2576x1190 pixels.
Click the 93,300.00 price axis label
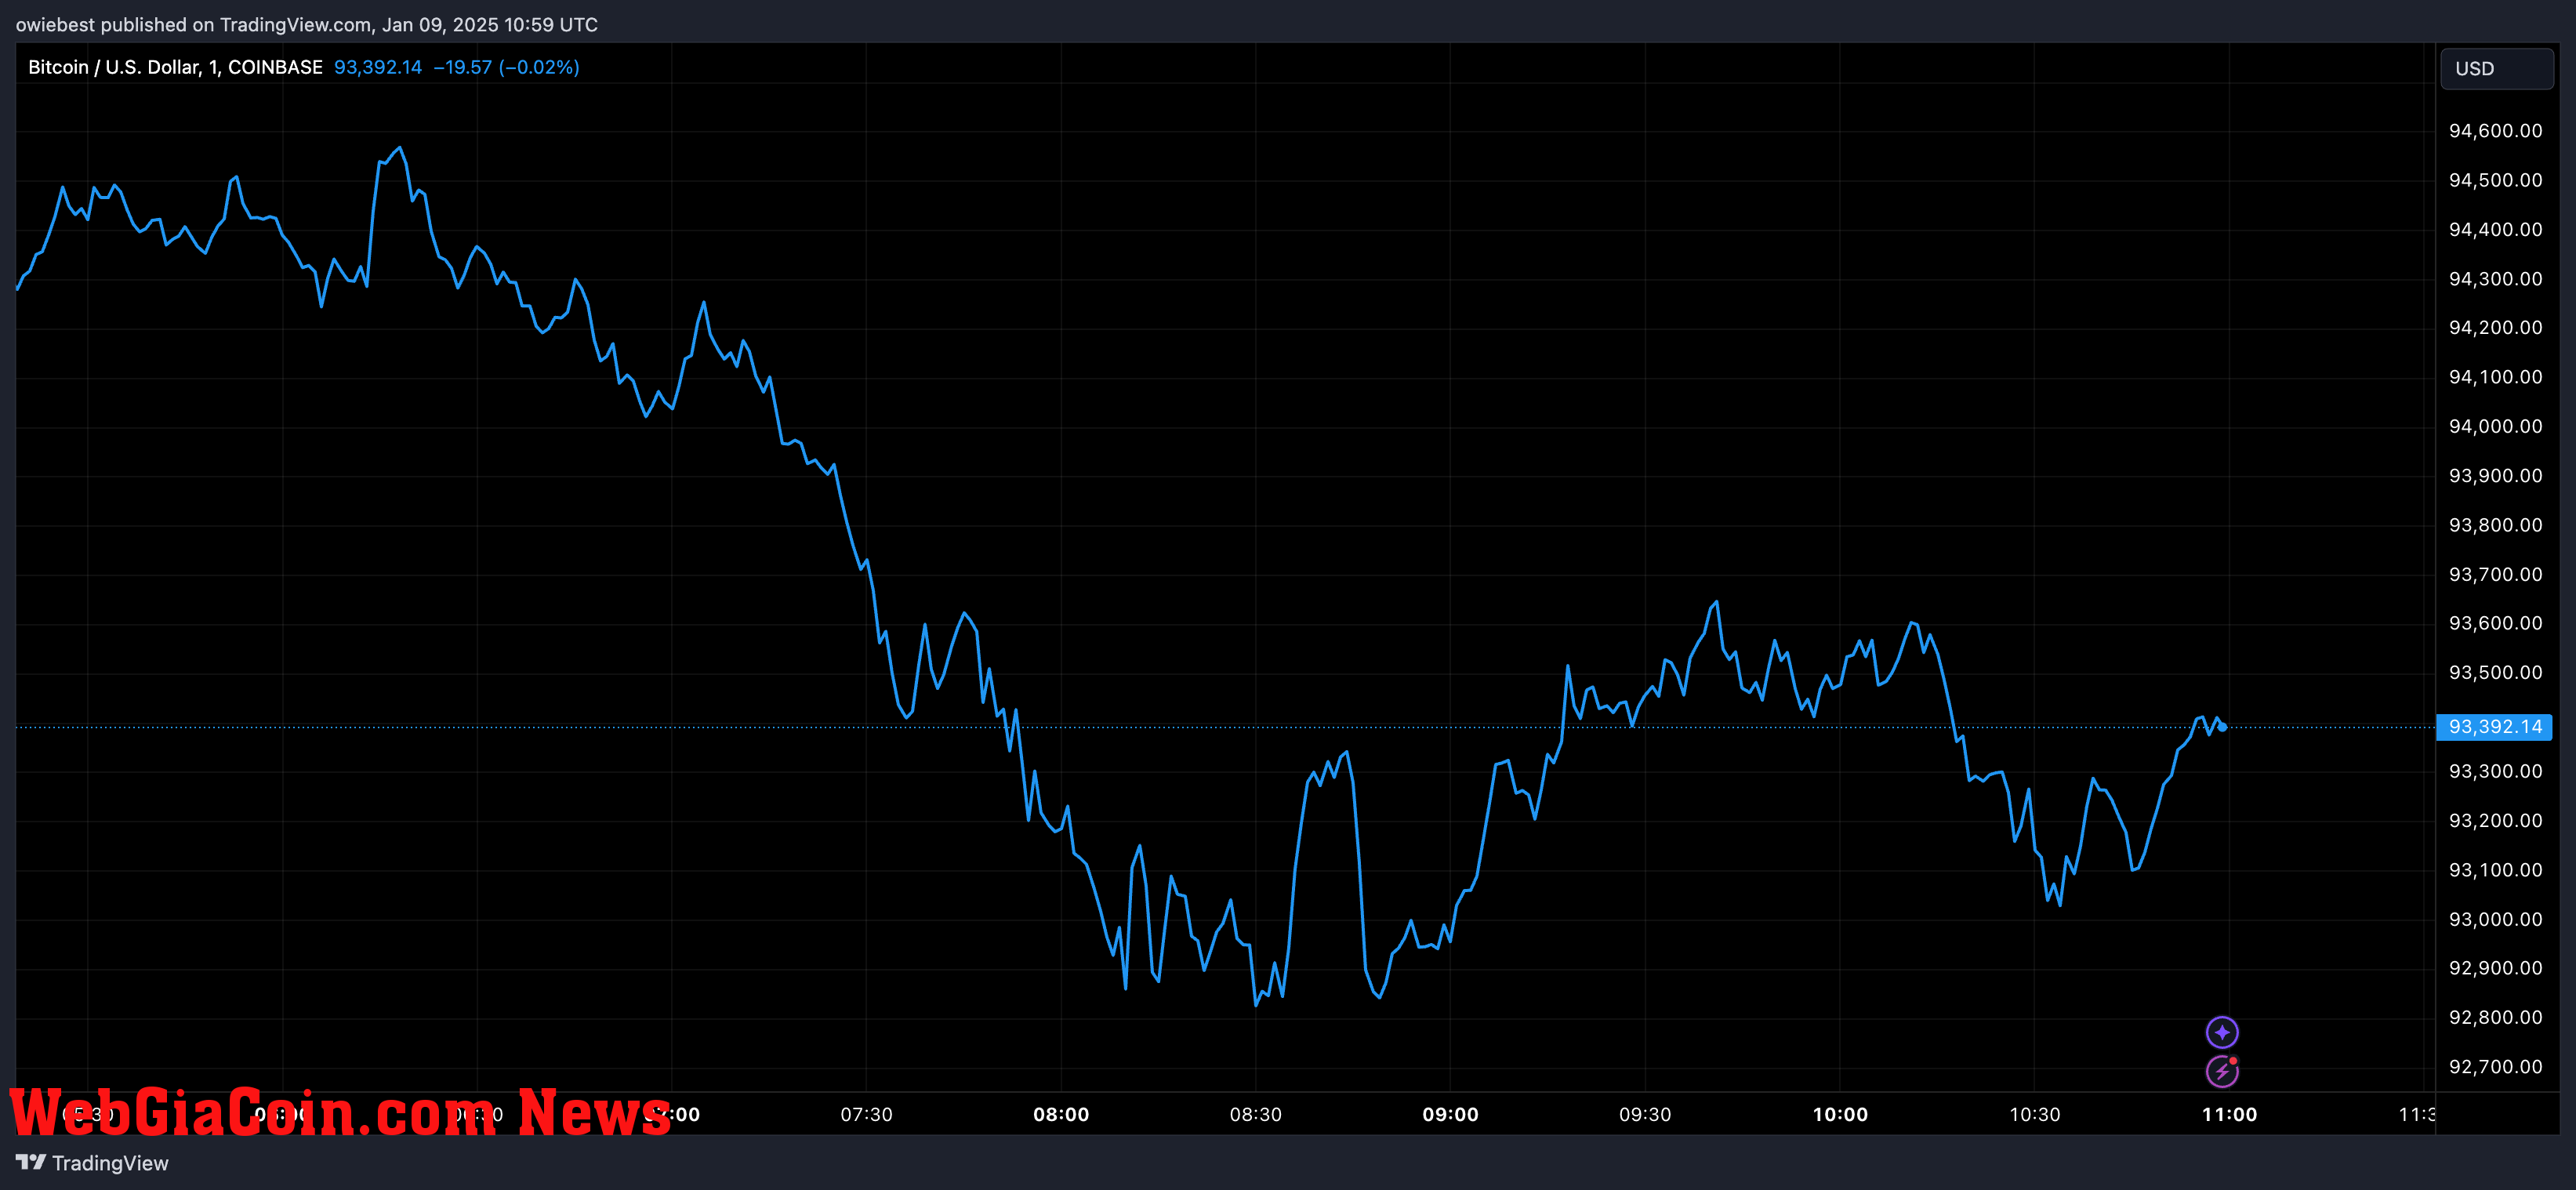pyautogui.click(x=2495, y=771)
